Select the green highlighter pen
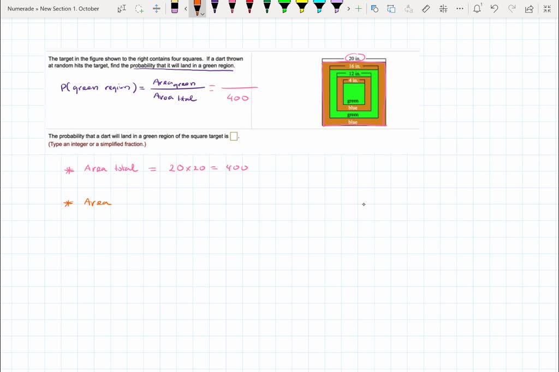 pyautogui.click(x=284, y=8)
